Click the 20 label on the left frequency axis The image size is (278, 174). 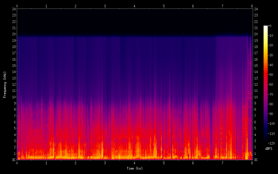[14, 34]
